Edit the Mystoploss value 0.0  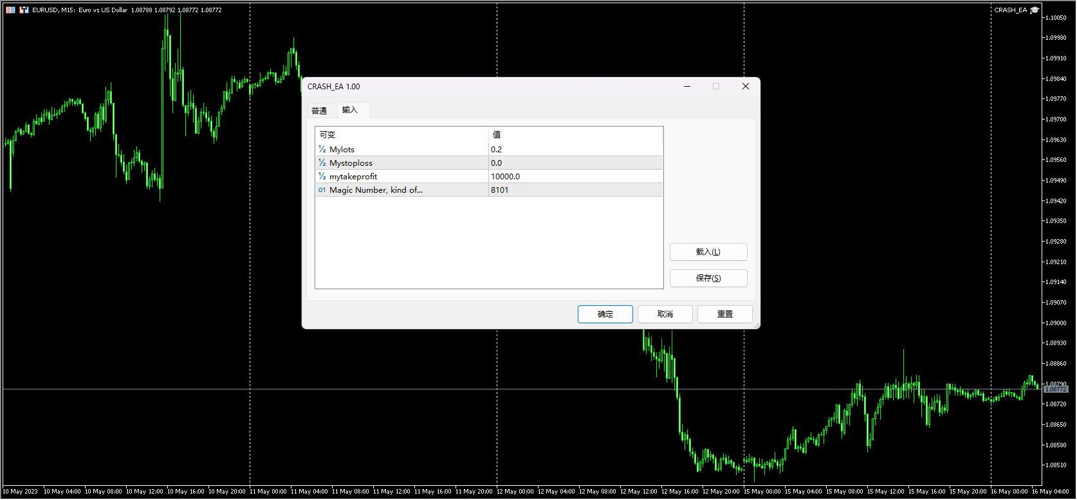tap(575, 163)
